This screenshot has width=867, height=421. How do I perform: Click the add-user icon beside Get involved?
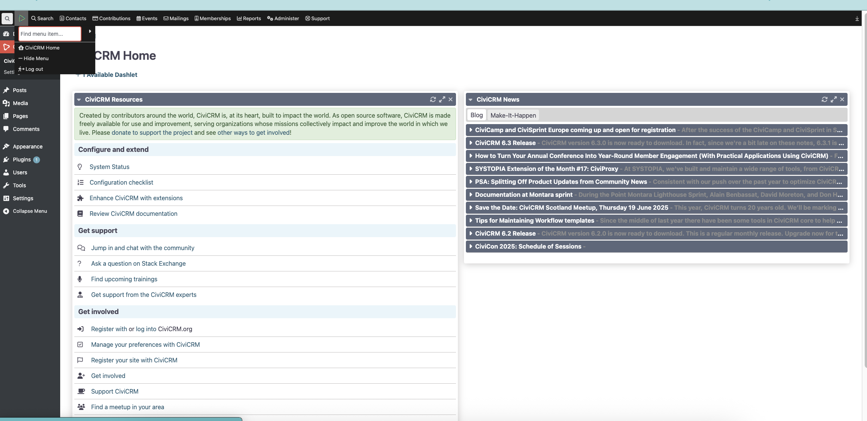81,376
